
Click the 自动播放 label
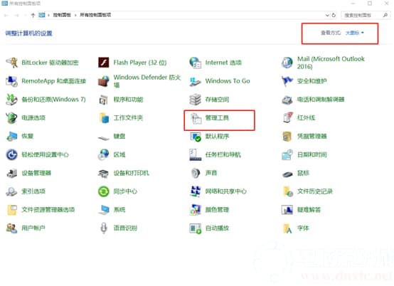[217, 228]
